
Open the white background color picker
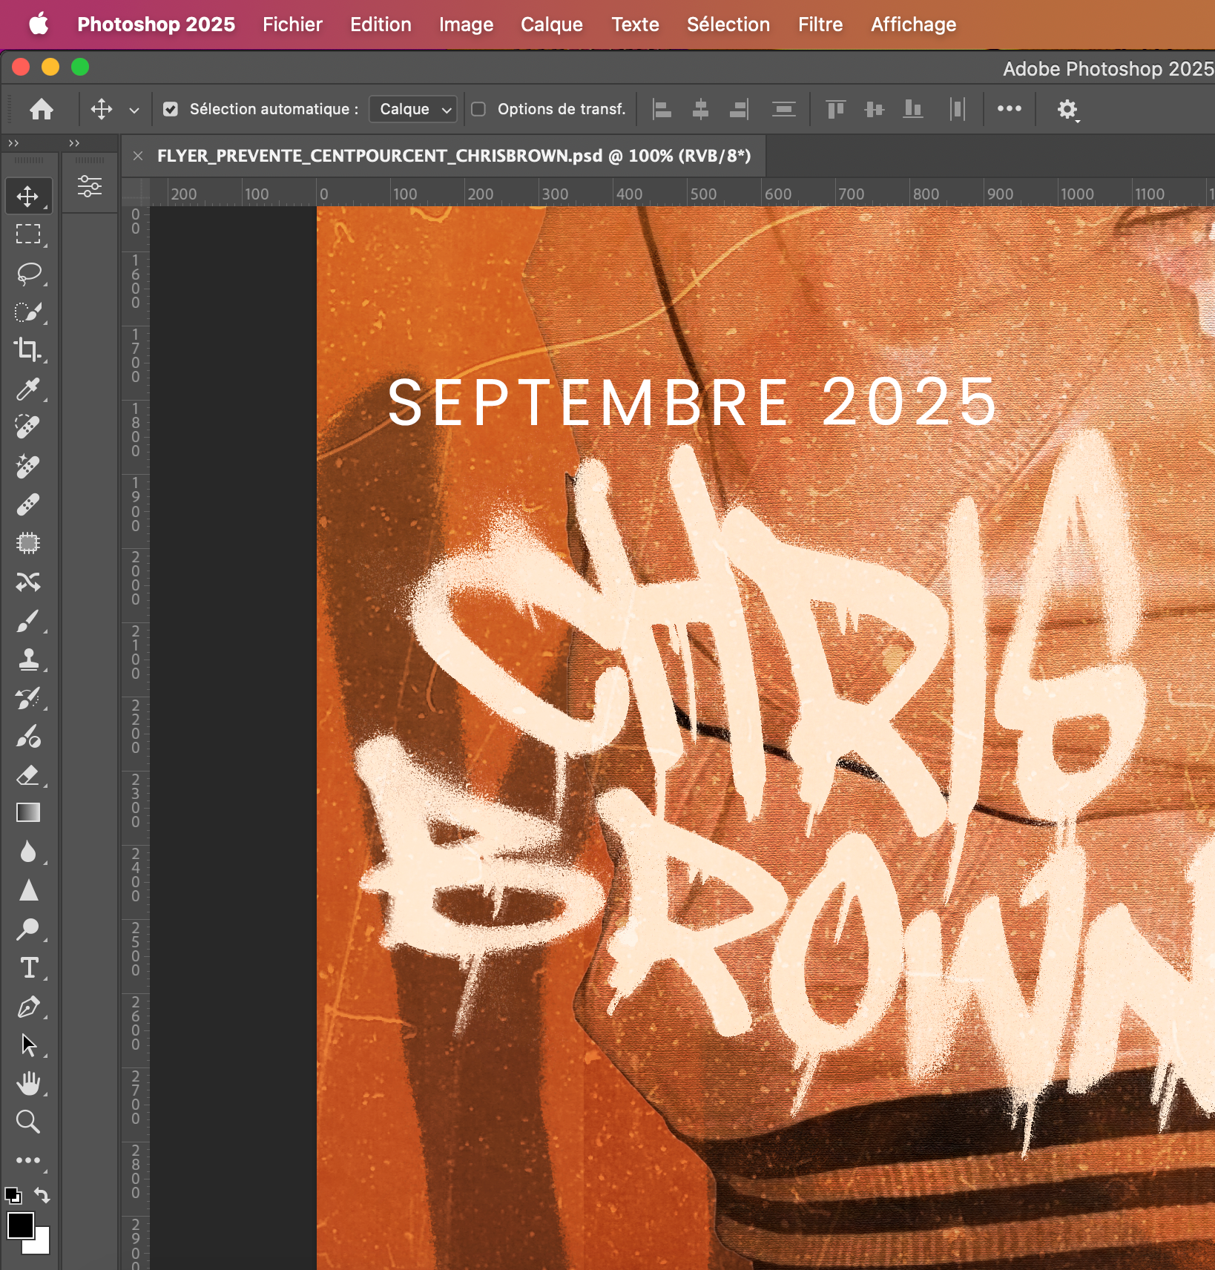(42, 1245)
